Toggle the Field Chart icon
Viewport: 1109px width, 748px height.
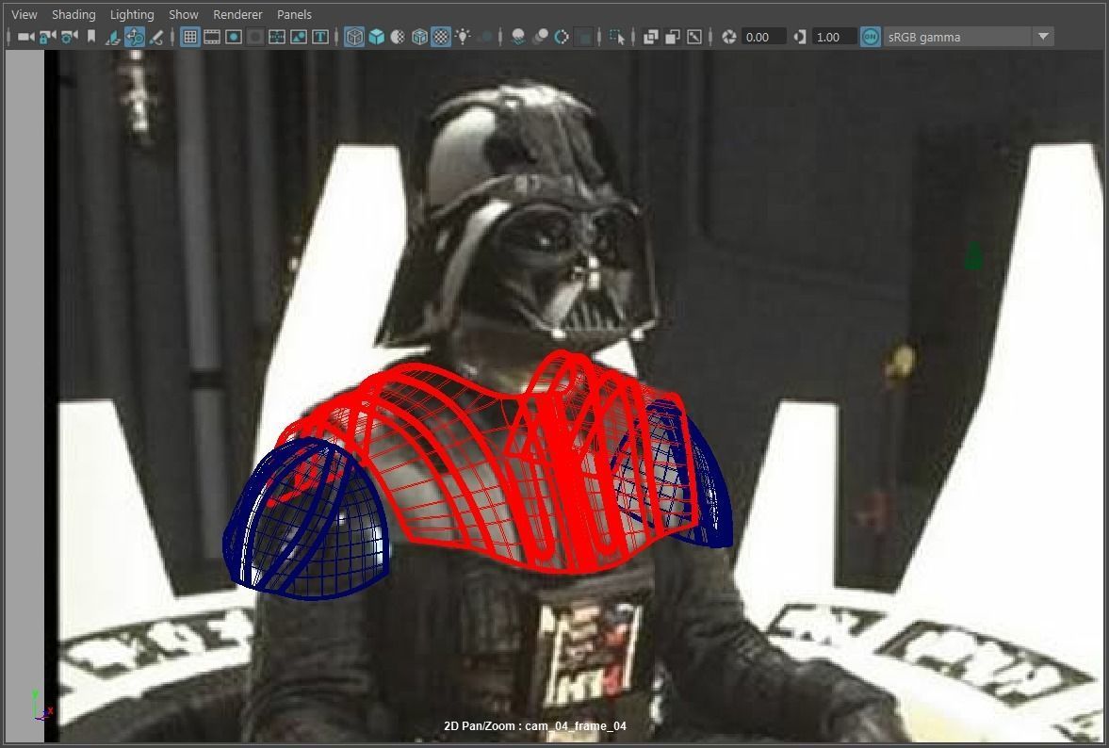(276, 37)
